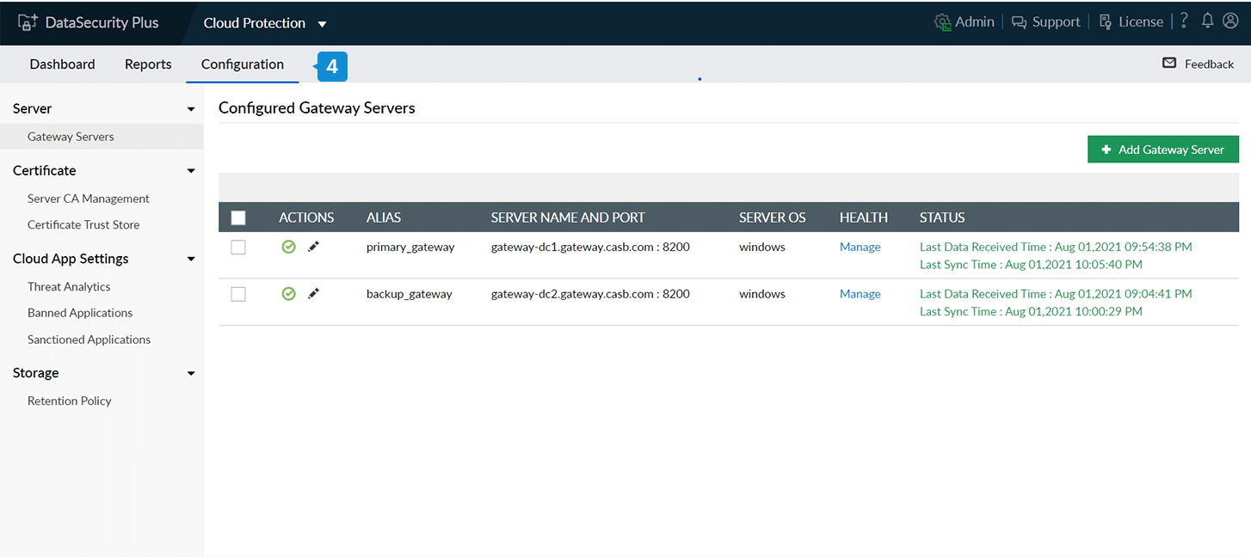This screenshot has width=1251, height=557.
Task: Click Manage link for primary_gateway health
Action: pos(860,247)
